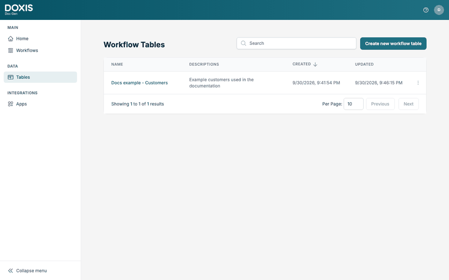Click the Apps grid icon in sidebar
Image resolution: width=449 pixels, height=280 pixels.
click(x=10, y=104)
